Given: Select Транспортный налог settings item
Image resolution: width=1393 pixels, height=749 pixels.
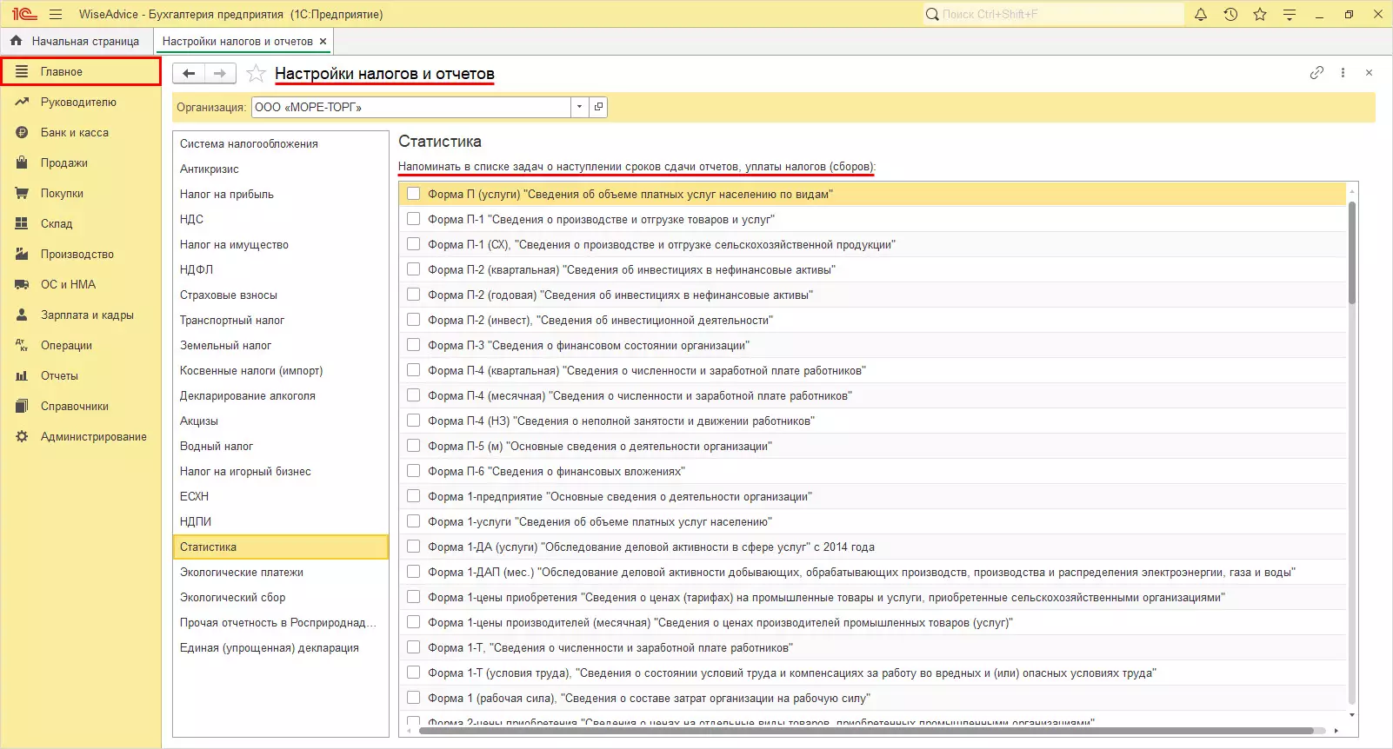Looking at the screenshot, I should point(232,320).
